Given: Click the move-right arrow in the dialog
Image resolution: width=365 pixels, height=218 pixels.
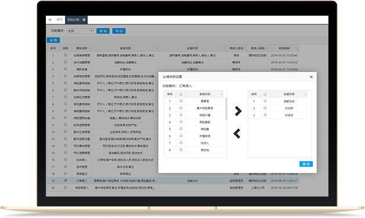Looking at the screenshot, I should click(238, 111).
